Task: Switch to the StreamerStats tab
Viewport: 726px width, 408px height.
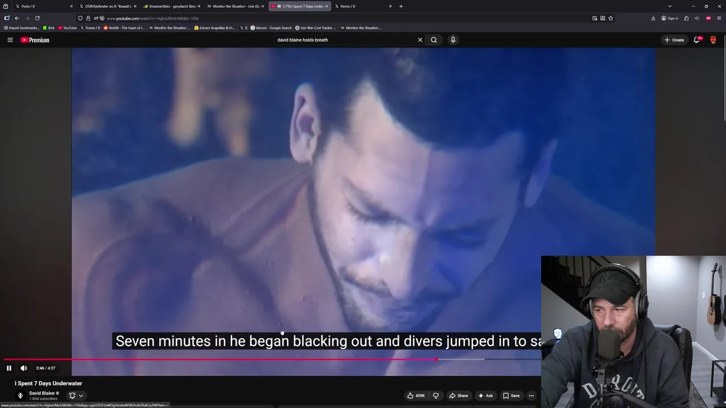Action: 172,6
